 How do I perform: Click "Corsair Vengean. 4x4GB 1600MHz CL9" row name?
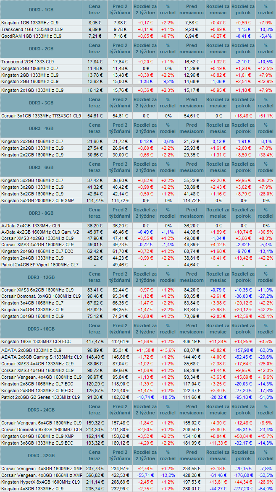41,377
